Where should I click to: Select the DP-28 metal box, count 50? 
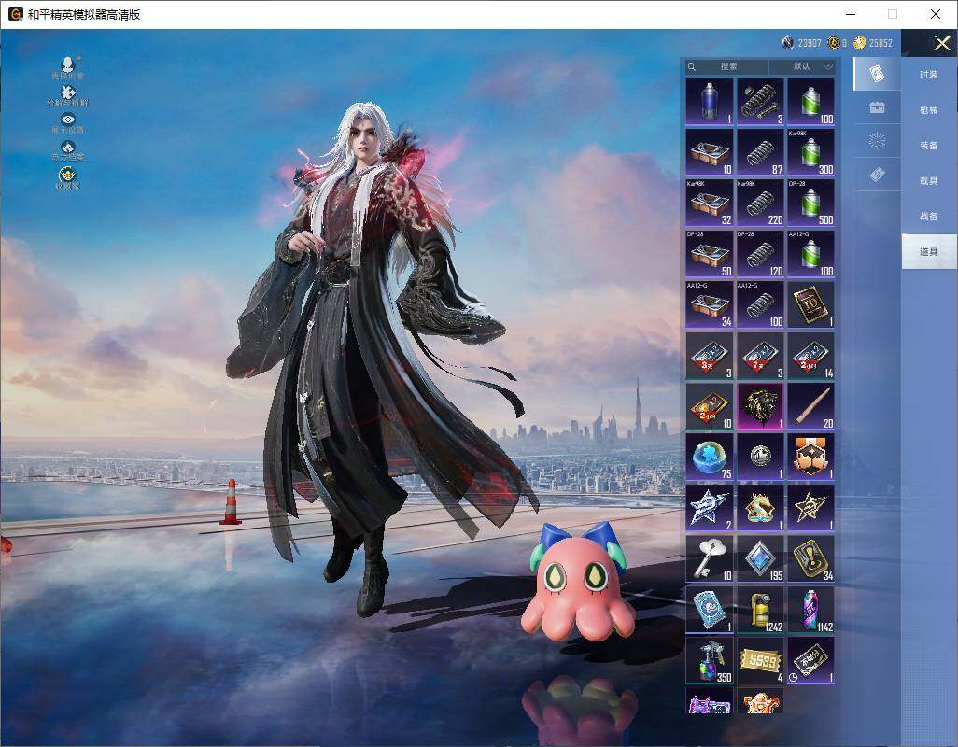(x=710, y=254)
